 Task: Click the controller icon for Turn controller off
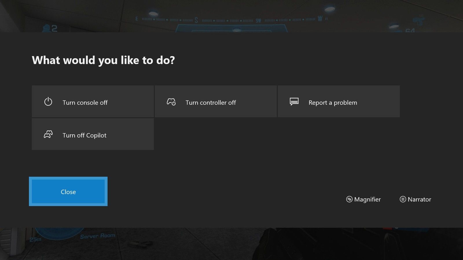click(x=171, y=102)
